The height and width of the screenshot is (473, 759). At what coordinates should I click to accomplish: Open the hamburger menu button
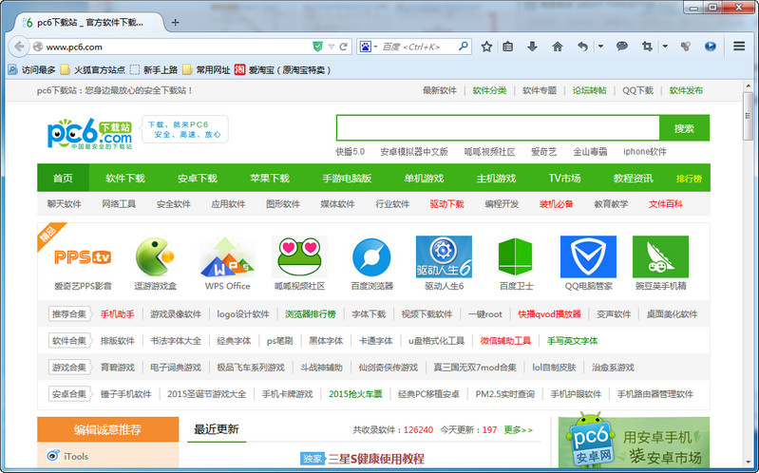(739, 46)
